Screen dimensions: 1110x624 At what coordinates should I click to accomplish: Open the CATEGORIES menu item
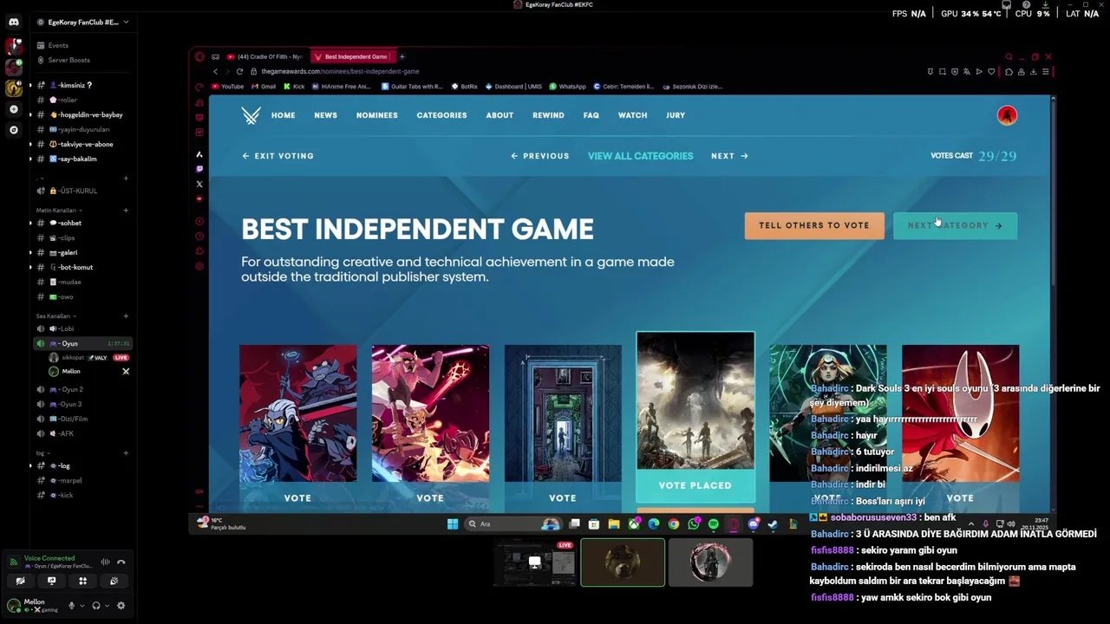(x=441, y=115)
